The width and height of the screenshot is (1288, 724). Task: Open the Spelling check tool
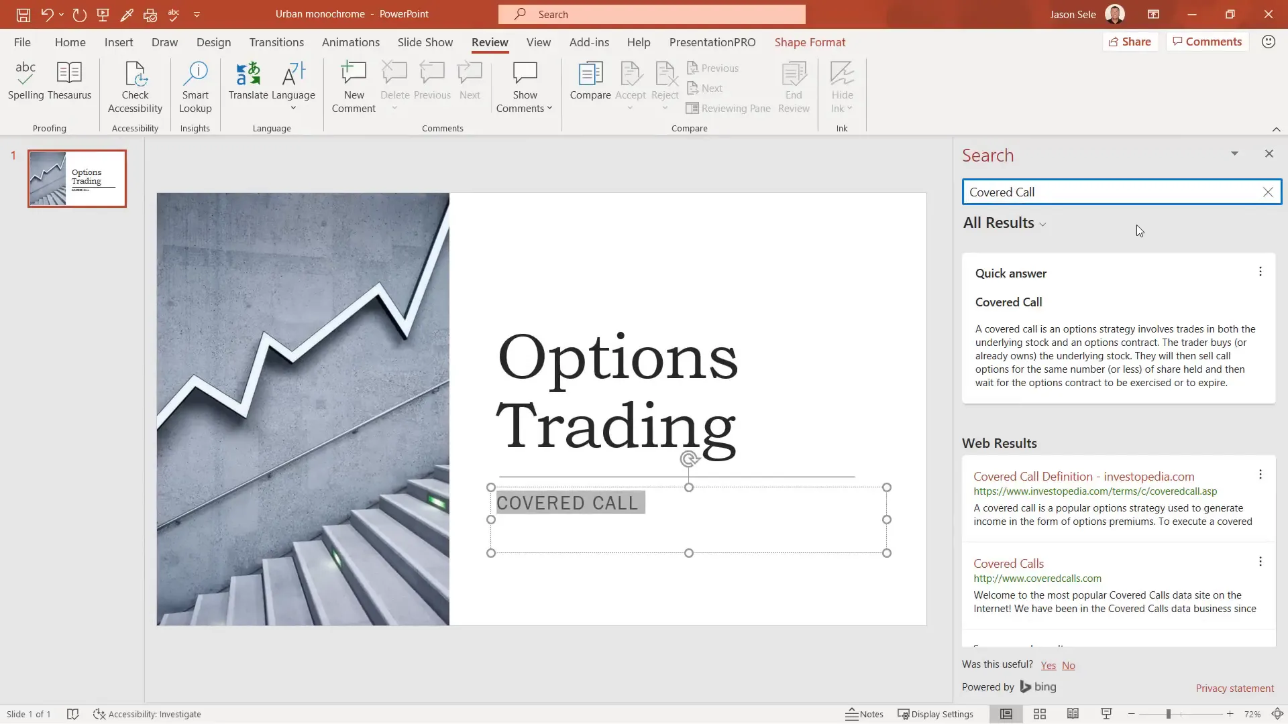(x=25, y=81)
